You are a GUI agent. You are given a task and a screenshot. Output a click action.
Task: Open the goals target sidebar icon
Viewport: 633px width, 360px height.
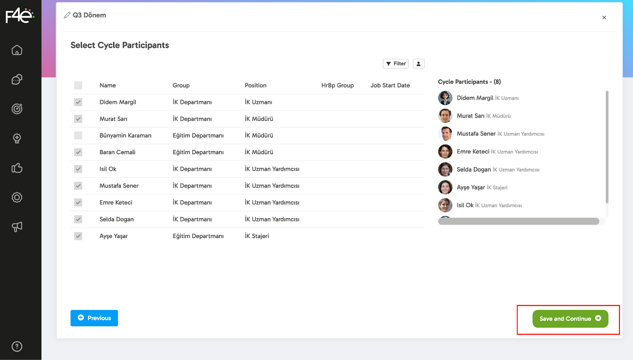pos(17,109)
